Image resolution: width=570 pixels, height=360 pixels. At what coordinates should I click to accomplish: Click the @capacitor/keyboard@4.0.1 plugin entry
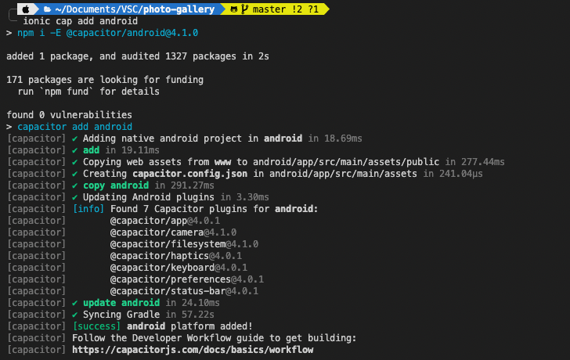(x=179, y=268)
